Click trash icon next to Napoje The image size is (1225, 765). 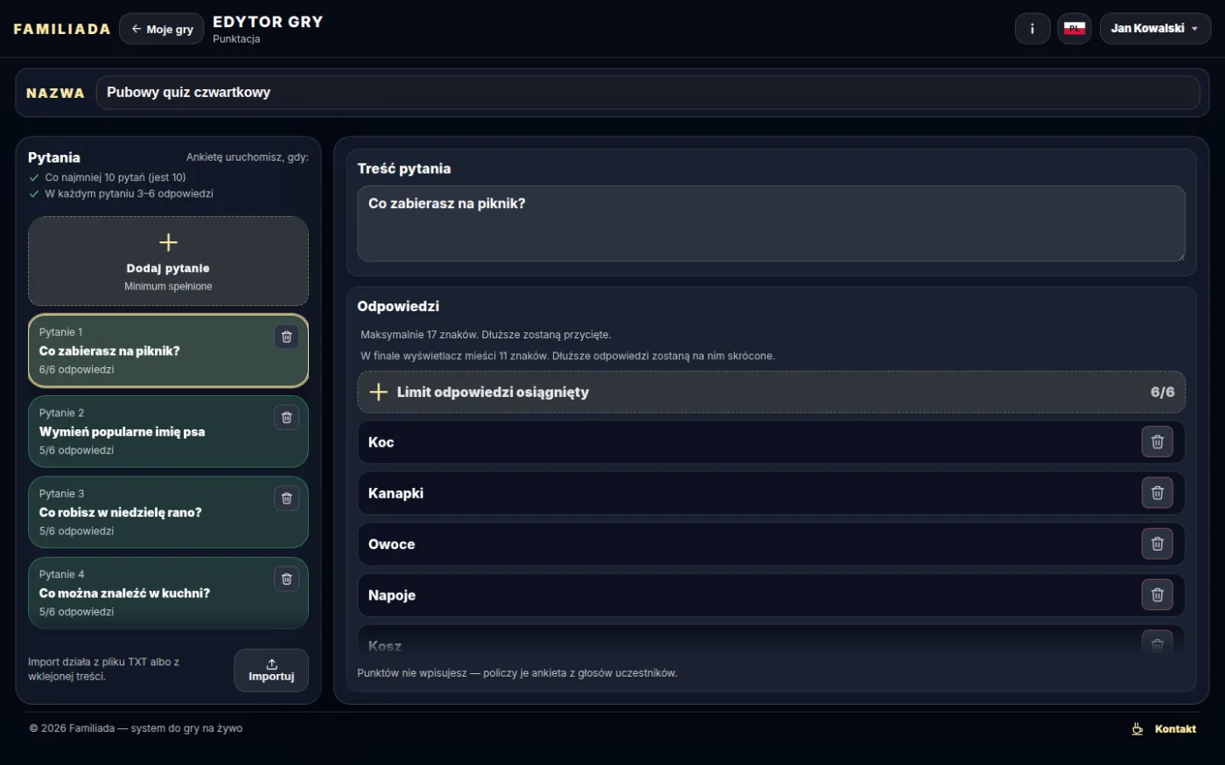coord(1157,595)
